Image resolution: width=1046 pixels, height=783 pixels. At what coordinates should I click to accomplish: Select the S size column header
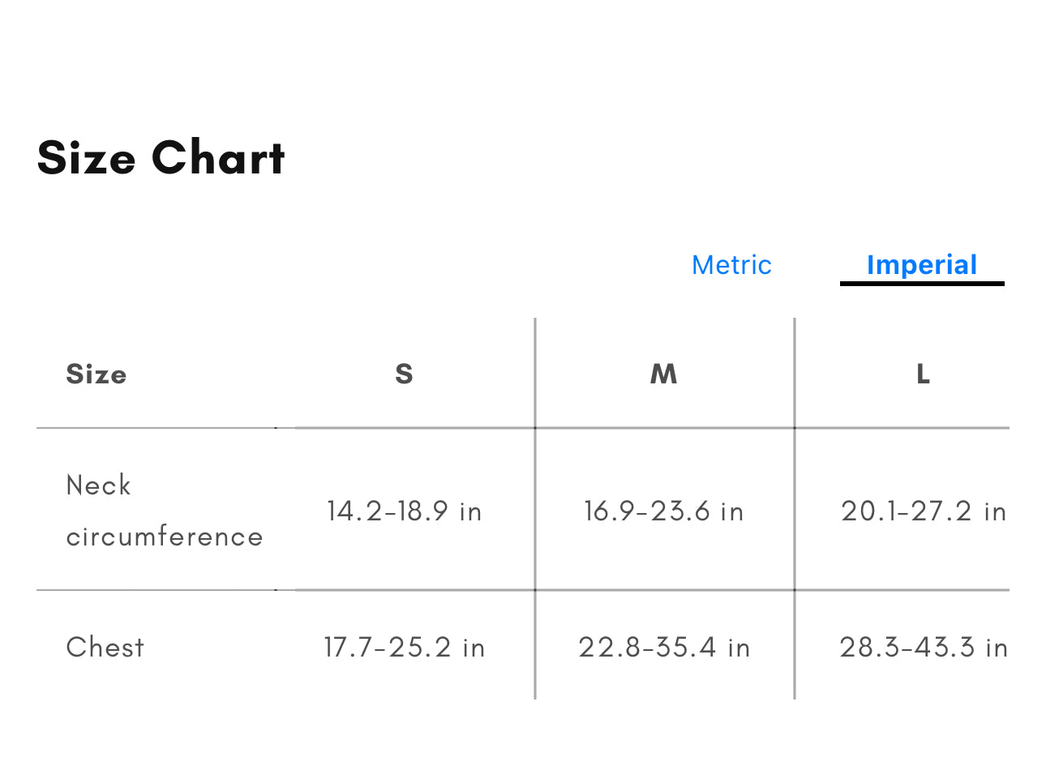(x=404, y=374)
